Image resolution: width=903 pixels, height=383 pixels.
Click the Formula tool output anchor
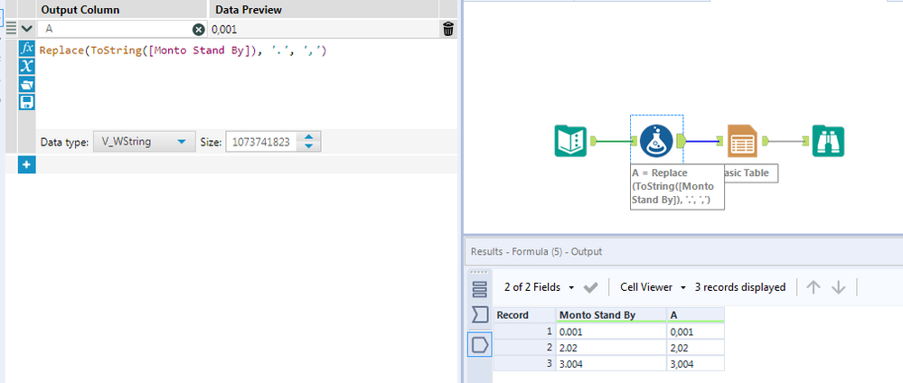pyautogui.click(x=680, y=140)
